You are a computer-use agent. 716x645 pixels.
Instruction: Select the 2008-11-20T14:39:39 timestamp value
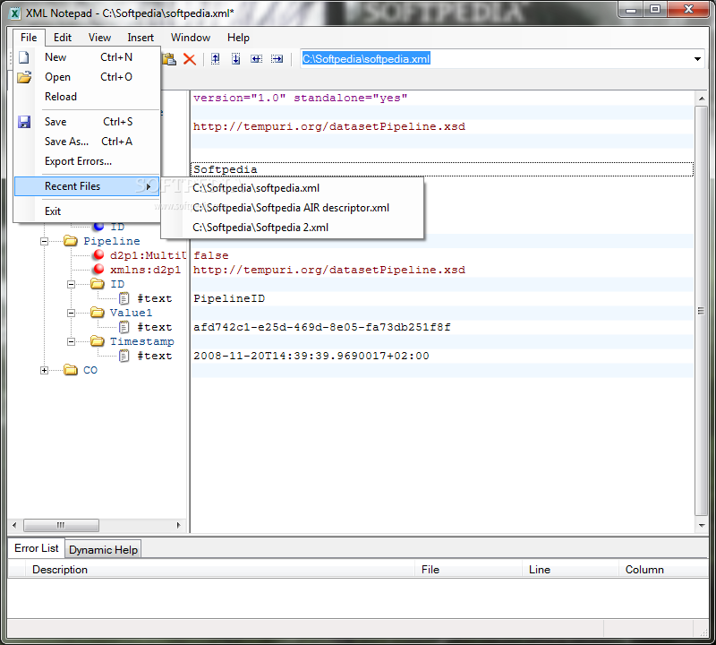[311, 357]
